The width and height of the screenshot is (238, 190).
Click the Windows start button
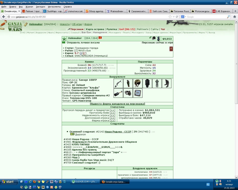click(x=9, y=182)
